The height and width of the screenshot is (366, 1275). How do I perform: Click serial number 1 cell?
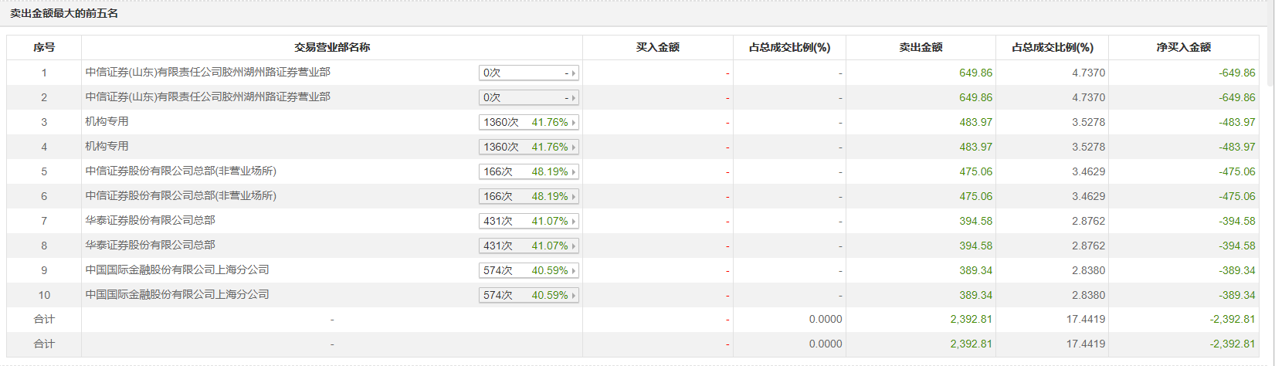pos(44,73)
